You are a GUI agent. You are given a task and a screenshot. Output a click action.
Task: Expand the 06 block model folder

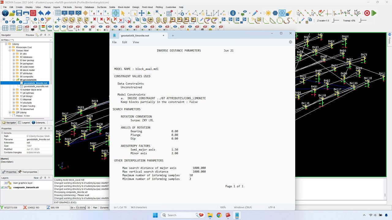(x=14, y=70)
